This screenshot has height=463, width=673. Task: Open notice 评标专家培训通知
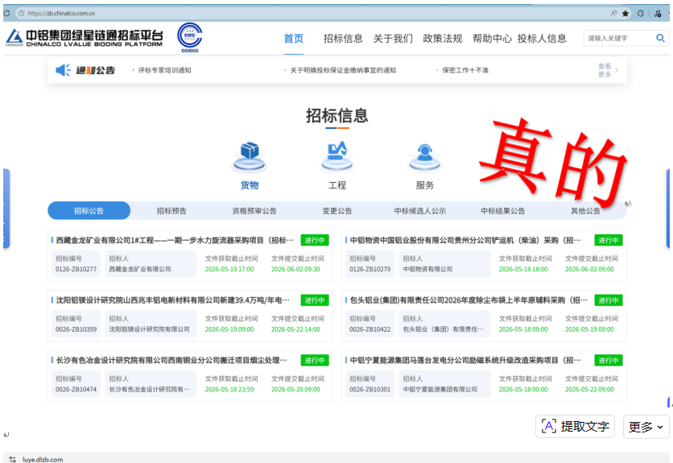tap(164, 70)
